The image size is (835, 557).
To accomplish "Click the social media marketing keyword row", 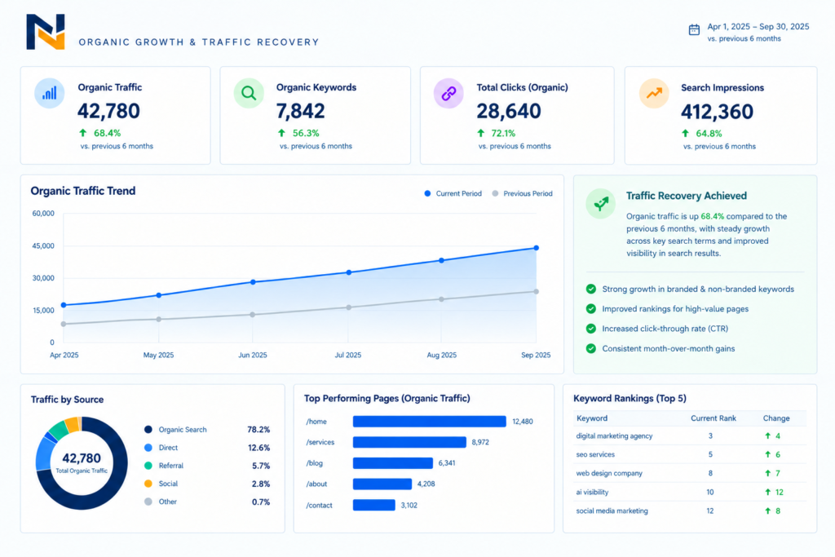I will 690,511.
